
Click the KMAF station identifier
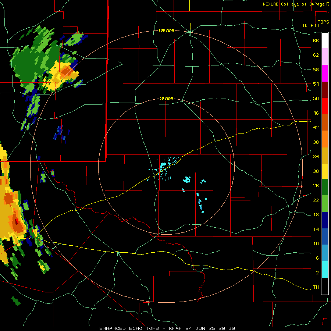click(176, 328)
